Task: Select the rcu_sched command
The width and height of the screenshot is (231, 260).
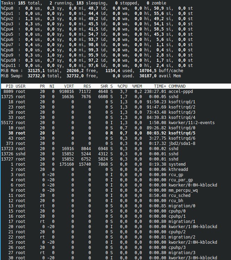Action: tap(179, 195)
